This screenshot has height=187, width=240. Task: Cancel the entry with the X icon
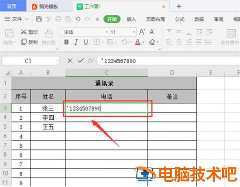click(x=70, y=61)
